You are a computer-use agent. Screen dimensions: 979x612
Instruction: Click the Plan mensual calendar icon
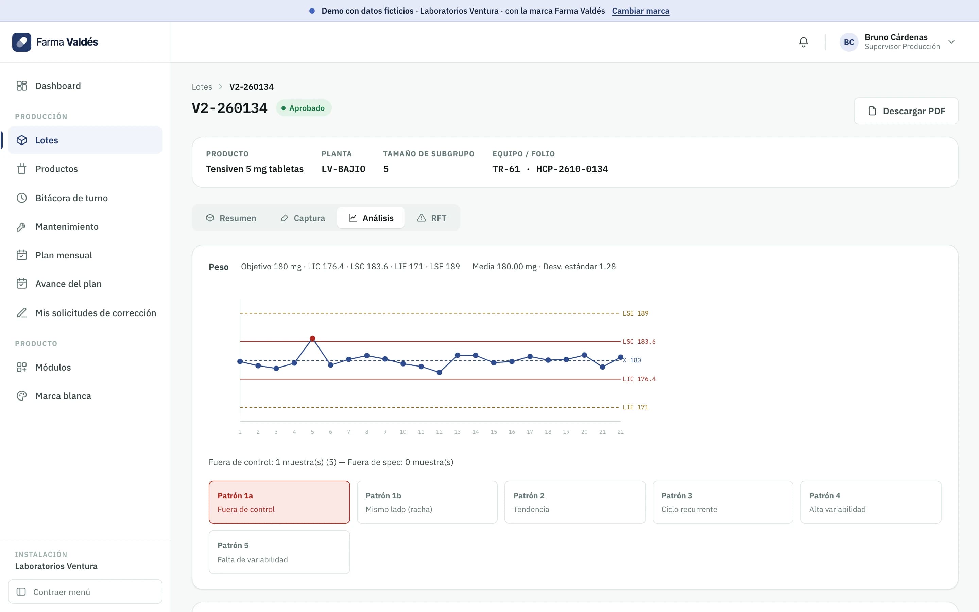(x=21, y=255)
